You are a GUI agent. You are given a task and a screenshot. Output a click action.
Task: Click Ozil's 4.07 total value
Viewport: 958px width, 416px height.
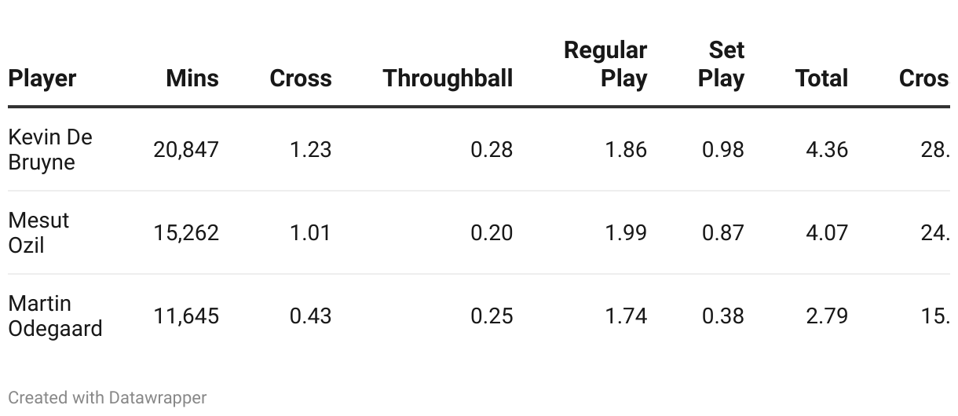tap(827, 232)
